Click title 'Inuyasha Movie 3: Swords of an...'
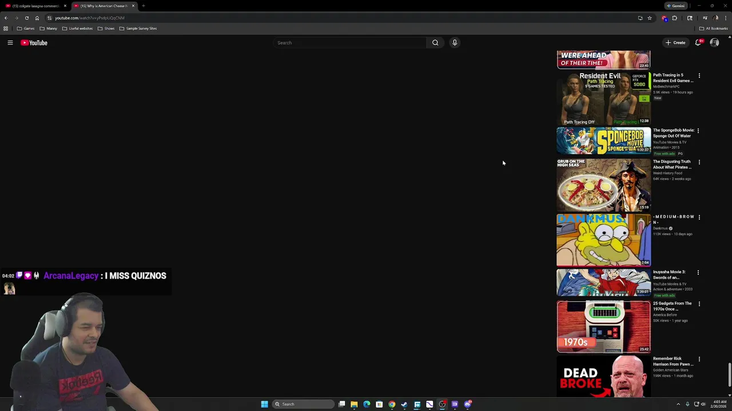Image resolution: width=732 pixels, height=411 pixels. pos(669,275)
